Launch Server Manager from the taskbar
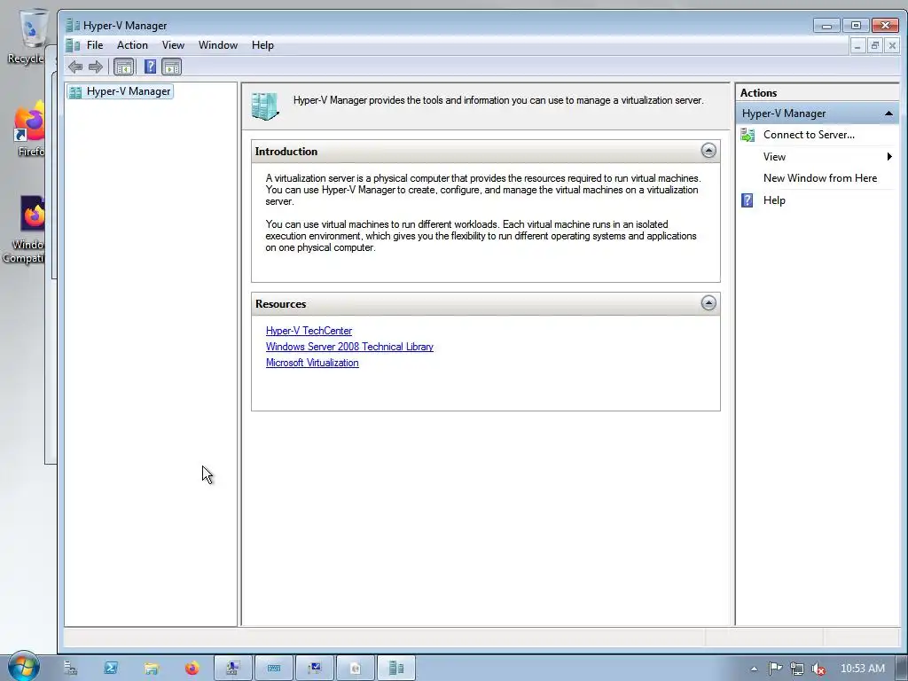This screenshot has width=908, height=681. point(70,669)
